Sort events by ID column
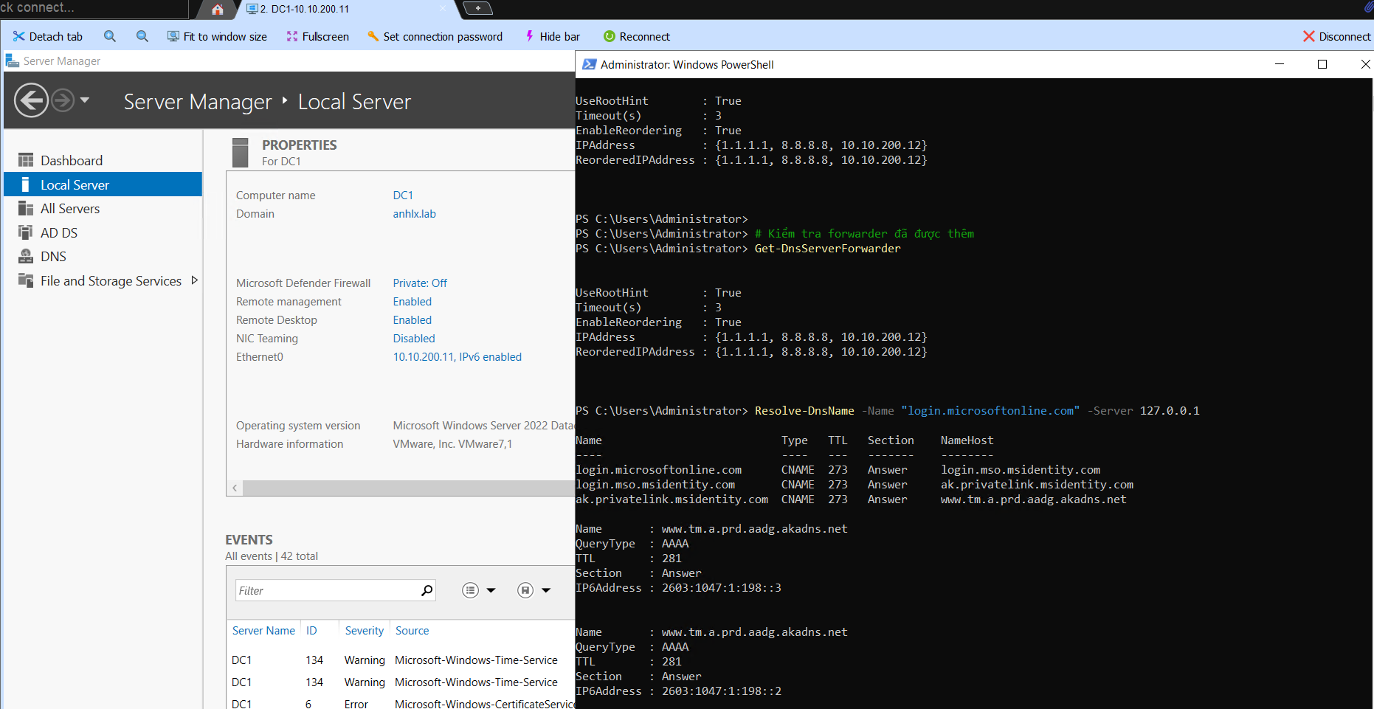This screenshot has width=1374, height=709. coord(311,631)
